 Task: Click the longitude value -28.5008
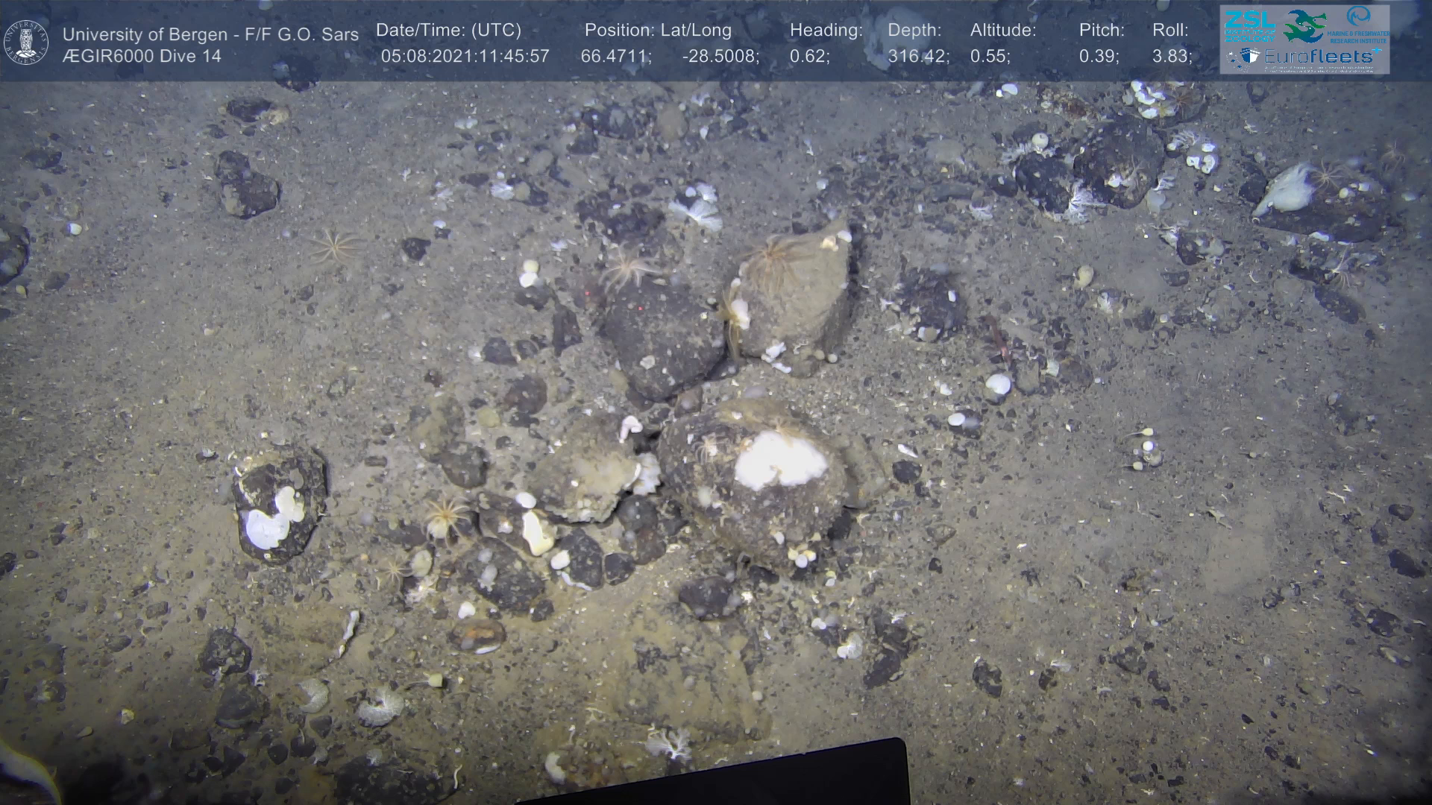[x=720, y=56]
